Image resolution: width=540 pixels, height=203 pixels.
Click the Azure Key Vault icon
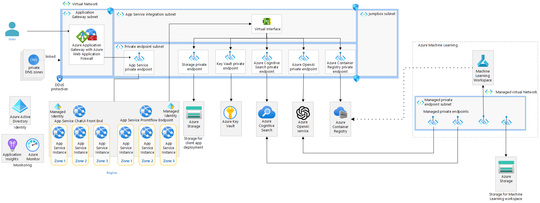pos(230,113)
